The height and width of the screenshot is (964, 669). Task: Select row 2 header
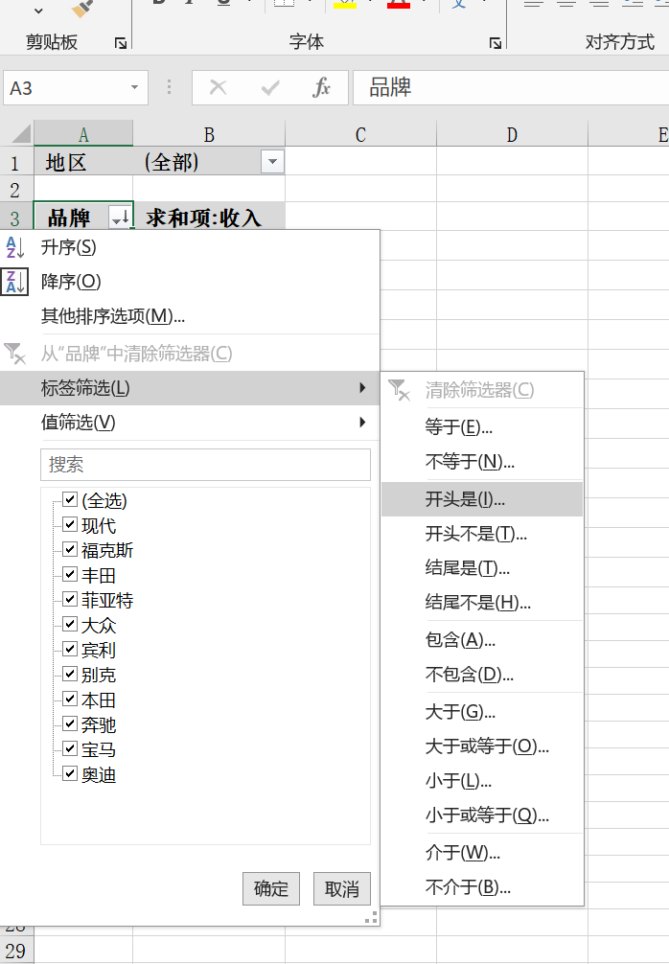click(x=16, y=190)
